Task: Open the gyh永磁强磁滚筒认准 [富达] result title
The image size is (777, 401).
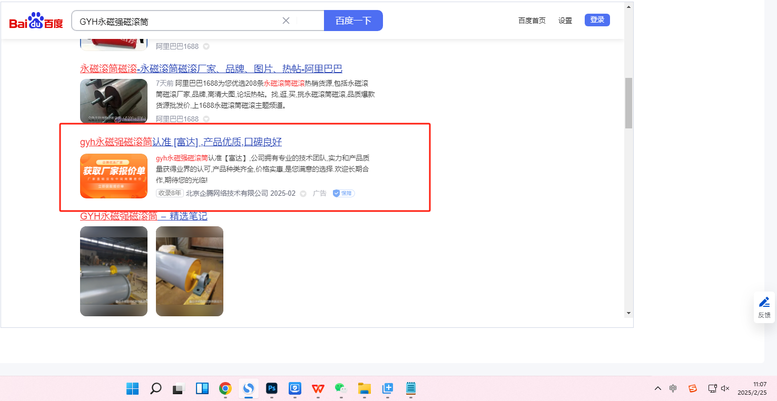Action: 181,142
